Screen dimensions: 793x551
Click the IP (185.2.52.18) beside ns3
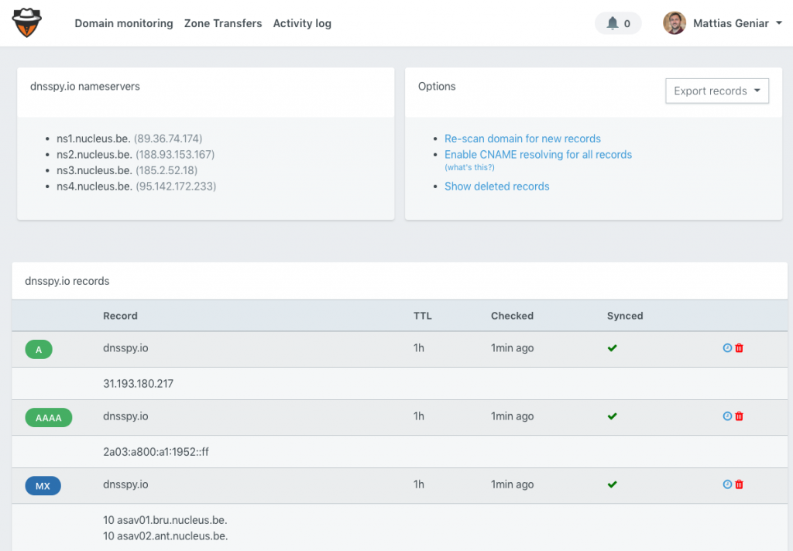click(x=166, y=170)
